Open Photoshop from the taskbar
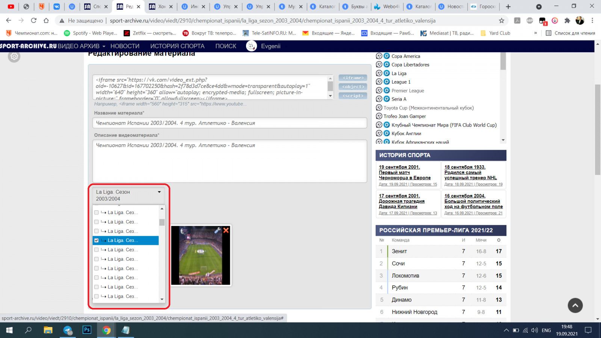Screen dimensions: 601x338 (87, 330)
